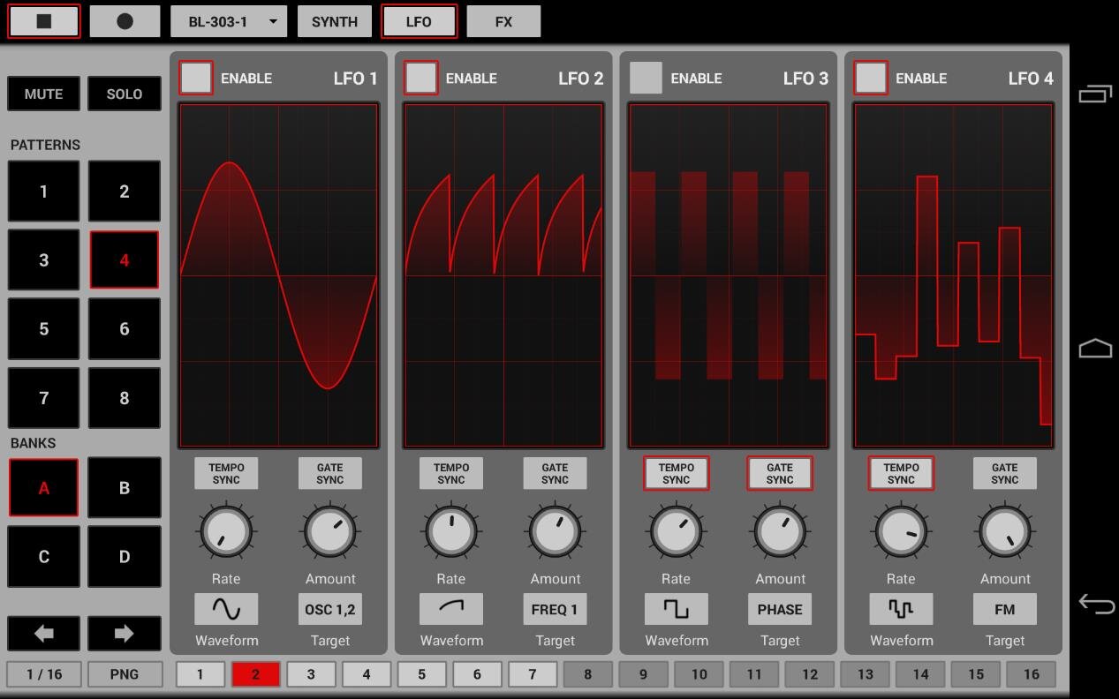The image size is (1119, 699).
Task: Go to next page with right arrow
Action: coord(124,633)
